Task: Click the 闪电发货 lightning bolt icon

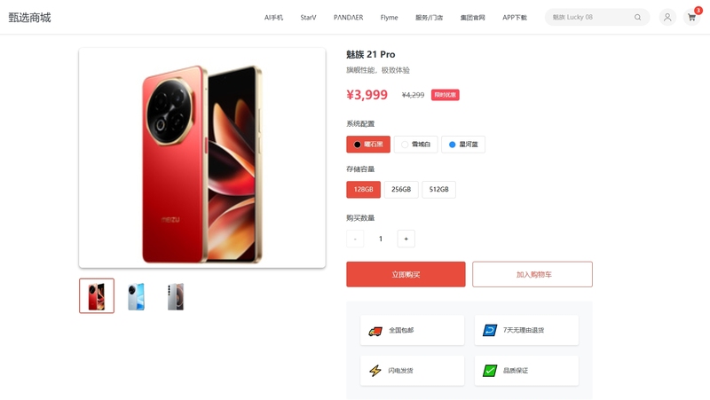Action: (375, 371)
